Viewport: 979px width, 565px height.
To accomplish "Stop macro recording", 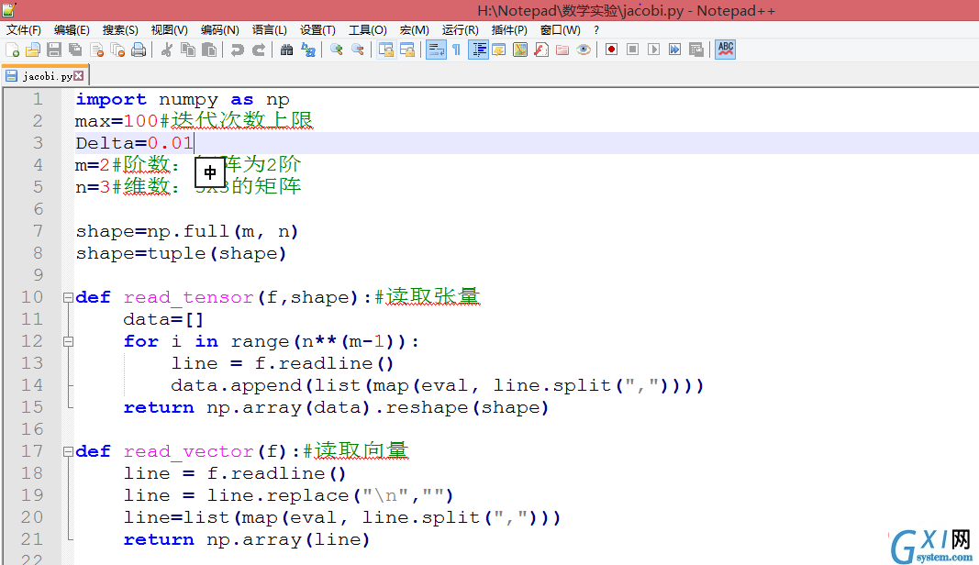I will pyautogui.click(x=632, y=50).
